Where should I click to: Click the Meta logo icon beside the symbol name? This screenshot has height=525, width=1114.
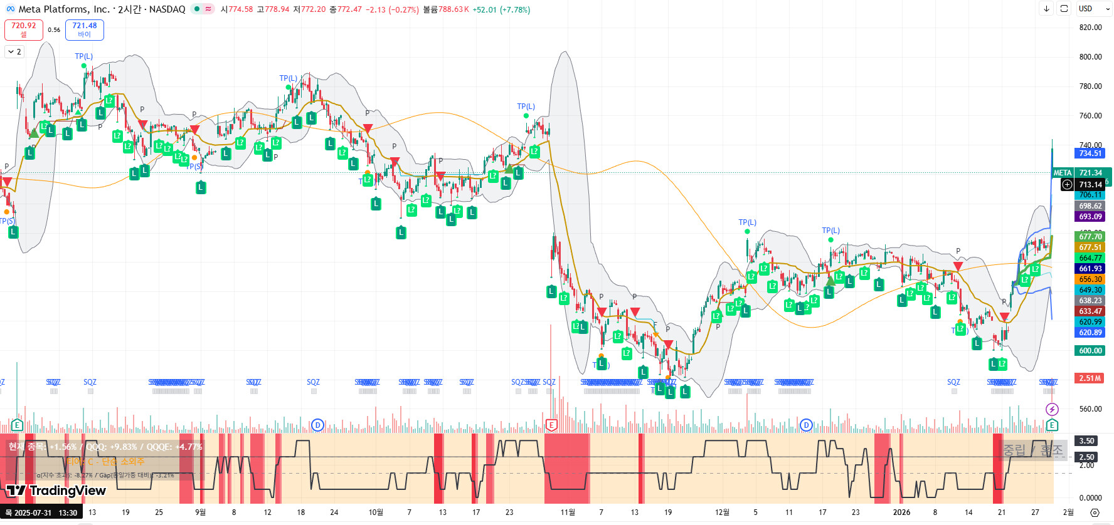pyautogui.click(x=10, y=9)
